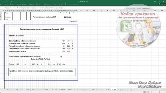The height and width of the screenshot is (93, 166).
Task: Select the Iд value 0,25 cell
Action: click(68, 46)
